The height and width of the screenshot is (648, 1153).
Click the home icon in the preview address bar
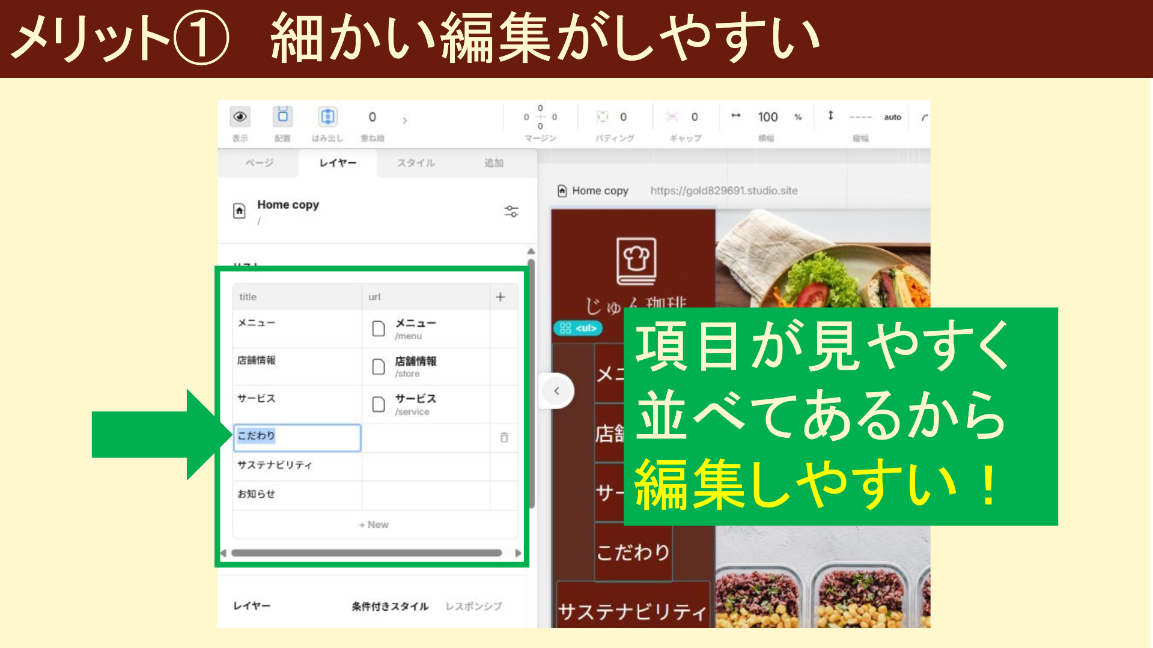[561, 190]
